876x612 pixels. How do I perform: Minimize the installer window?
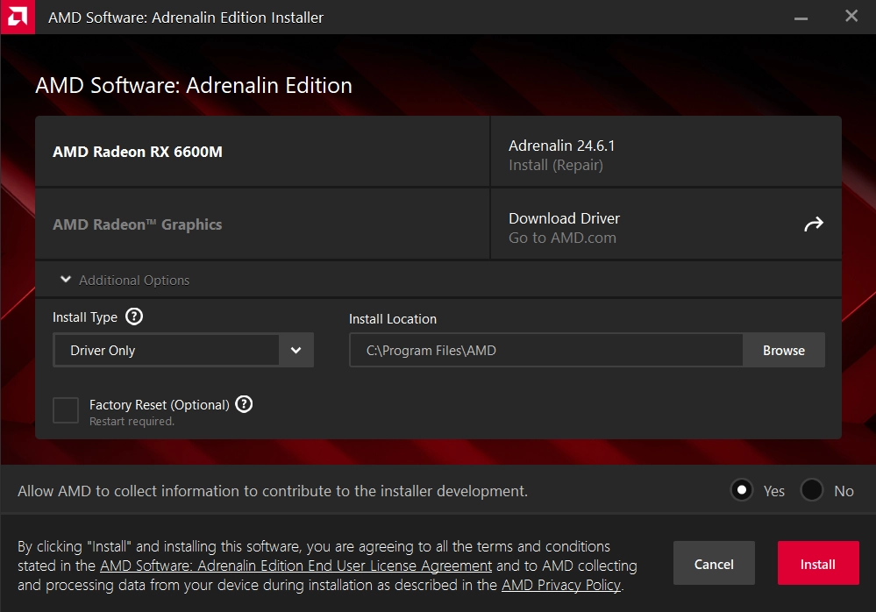(x=801, y=18)
